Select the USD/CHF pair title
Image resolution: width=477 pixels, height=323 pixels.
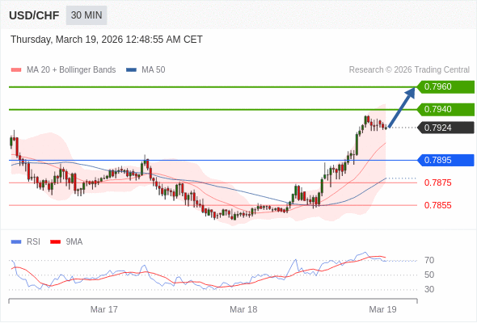coord(34,15)
